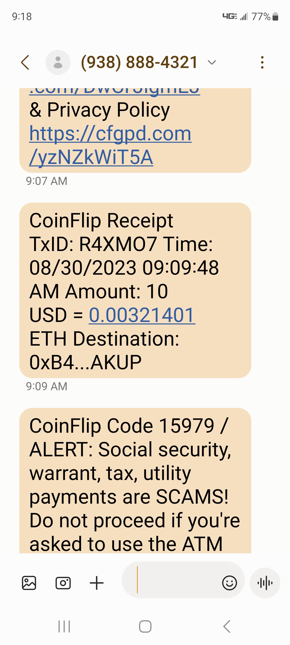This screenshot has width=290, height=645.
Task: Start voice recording with the waveform button
Action: pos(265,583)
